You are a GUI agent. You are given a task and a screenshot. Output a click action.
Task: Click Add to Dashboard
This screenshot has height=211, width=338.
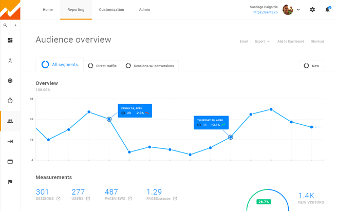(291, 42)
